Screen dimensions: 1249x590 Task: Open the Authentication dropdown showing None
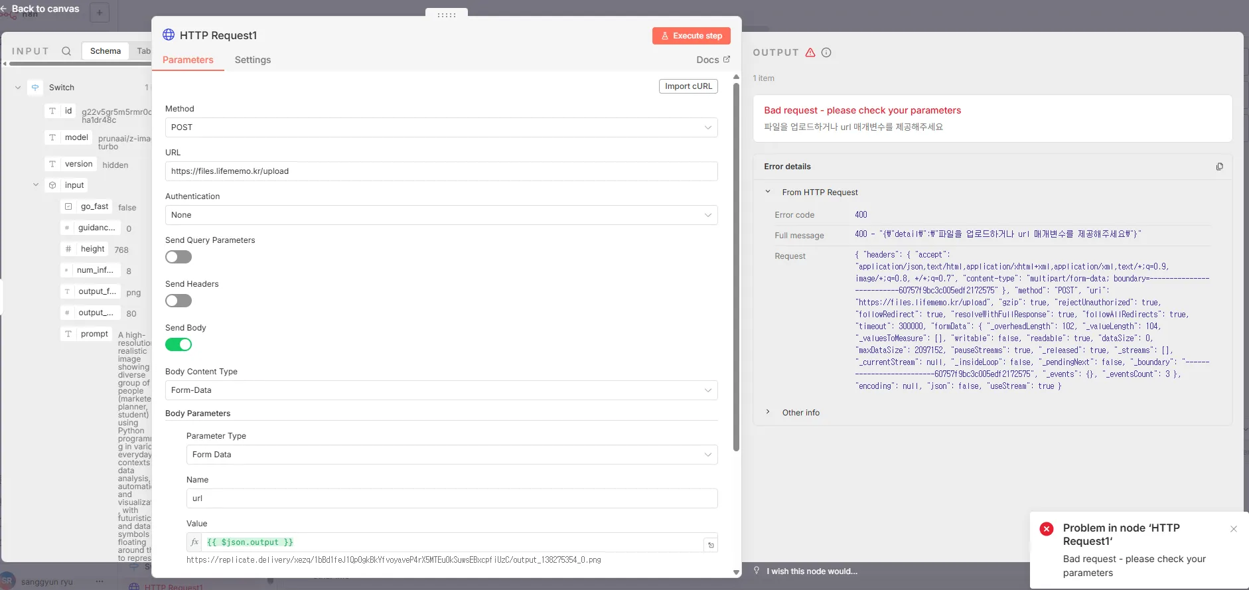coord(441,215)
